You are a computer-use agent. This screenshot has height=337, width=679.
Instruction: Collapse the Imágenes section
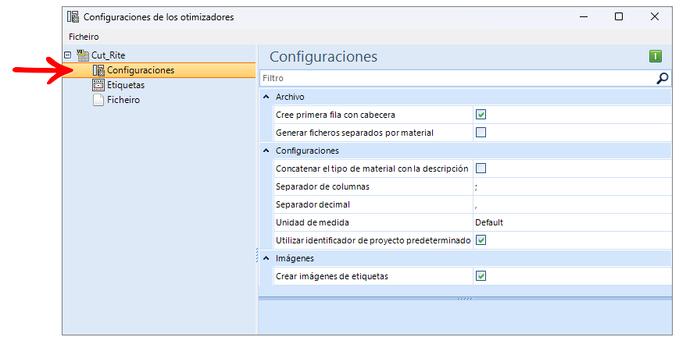[266, 258]
